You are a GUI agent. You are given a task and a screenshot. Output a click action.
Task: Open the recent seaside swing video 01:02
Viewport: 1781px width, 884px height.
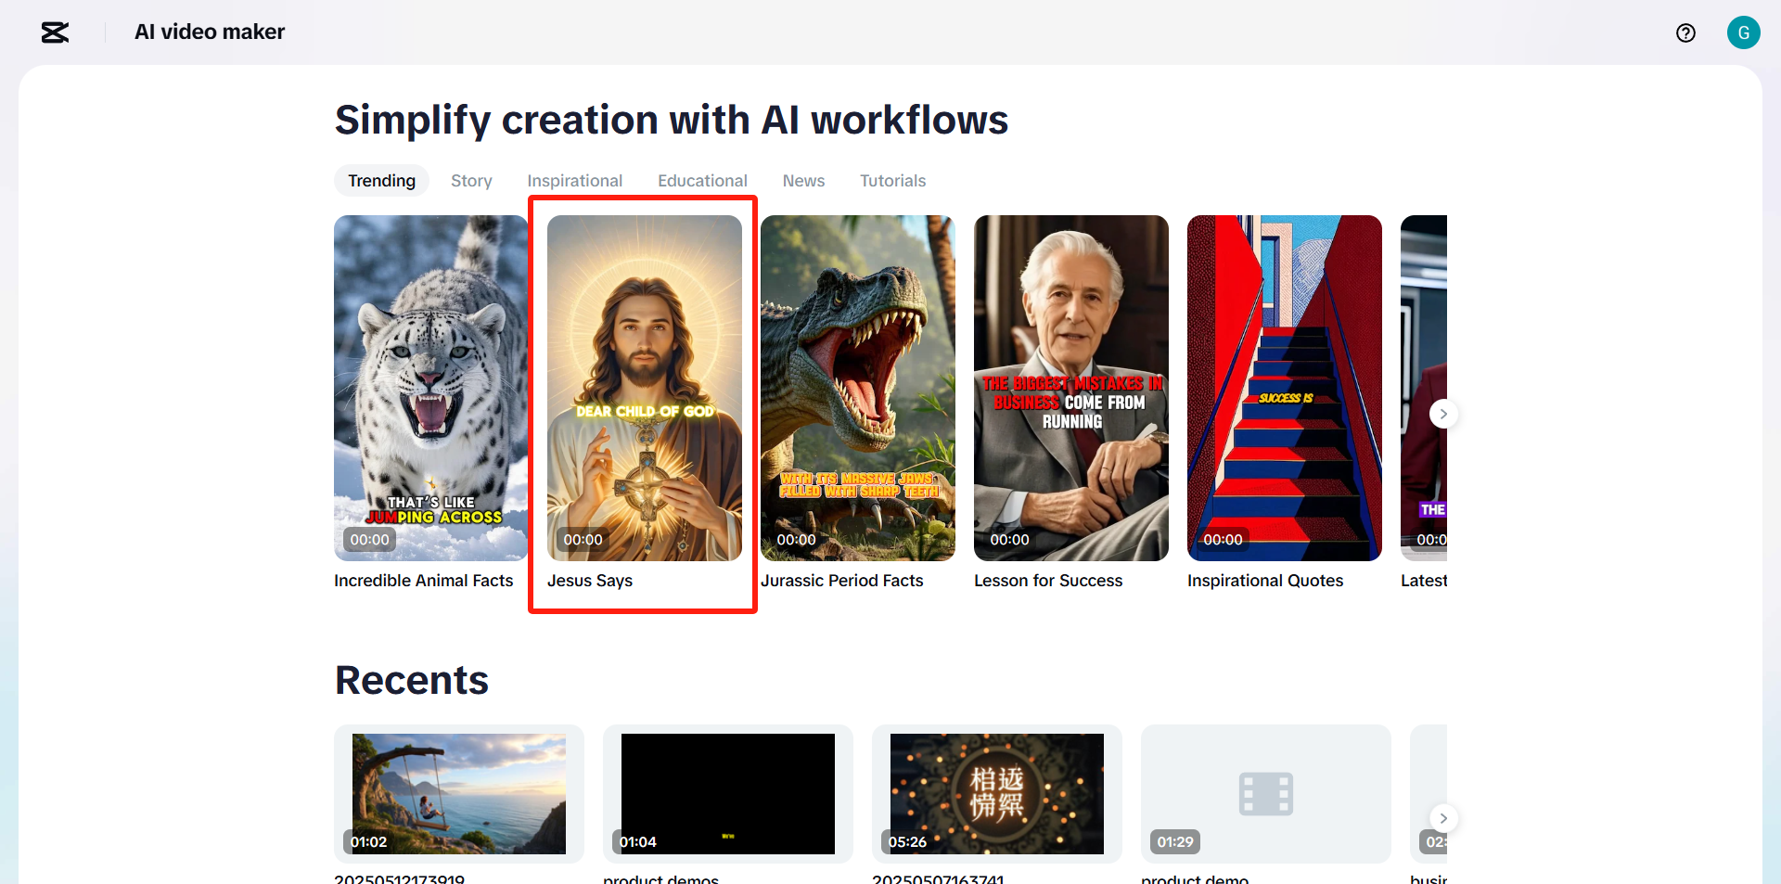(x=459, y=794)
